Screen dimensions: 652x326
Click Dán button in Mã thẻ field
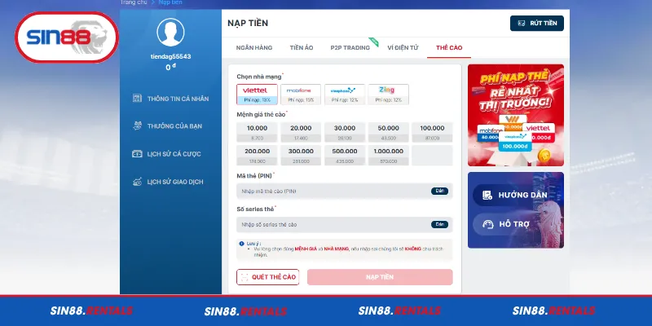(x=439, y=192)
